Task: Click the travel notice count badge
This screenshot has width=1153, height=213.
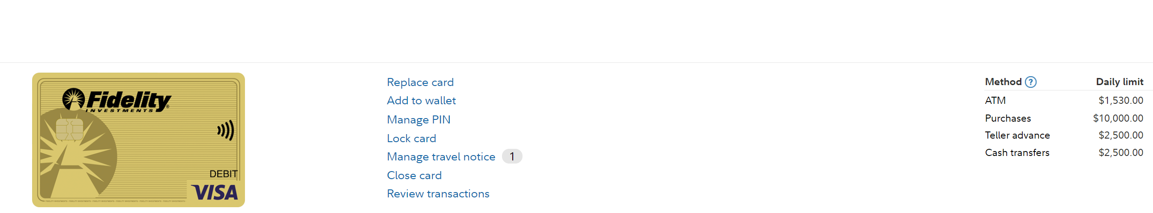Action: pyautogui.click(x=512, y=157)
